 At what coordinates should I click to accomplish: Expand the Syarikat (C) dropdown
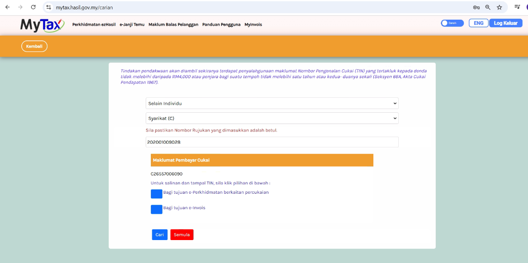click(x=272, y=118)
